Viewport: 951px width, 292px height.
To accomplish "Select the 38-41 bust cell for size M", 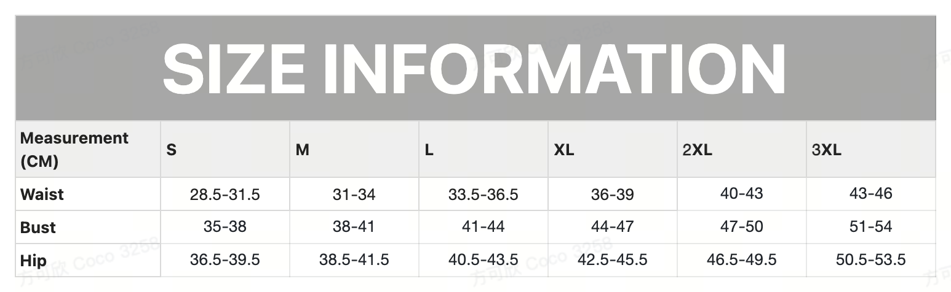I will [x=354, y=227].
